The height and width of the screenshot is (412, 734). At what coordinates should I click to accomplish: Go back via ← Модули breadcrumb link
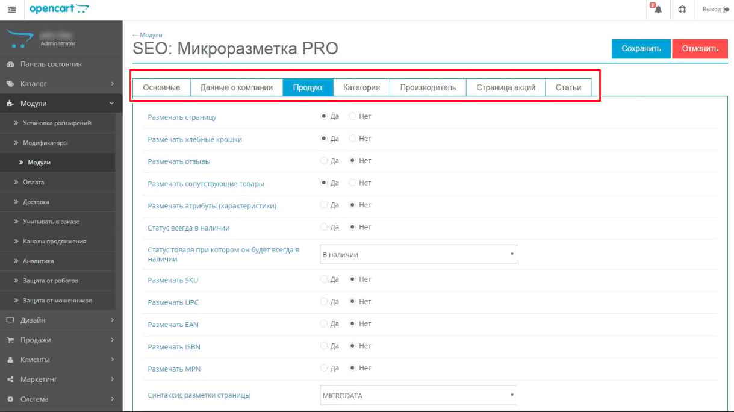tap(148, 35)
